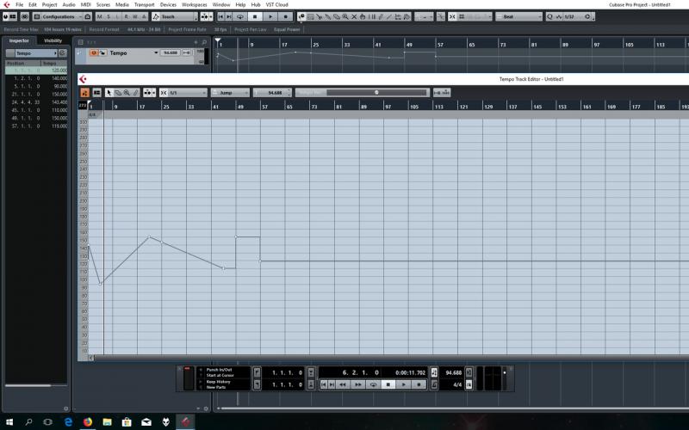Open the Beat grid type dropdown
Viewport: 689px width, 430px height.
point(519,16)
